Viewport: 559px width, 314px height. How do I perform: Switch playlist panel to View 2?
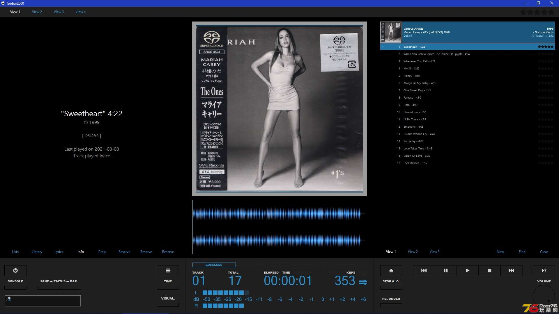[x=413, y=252]
